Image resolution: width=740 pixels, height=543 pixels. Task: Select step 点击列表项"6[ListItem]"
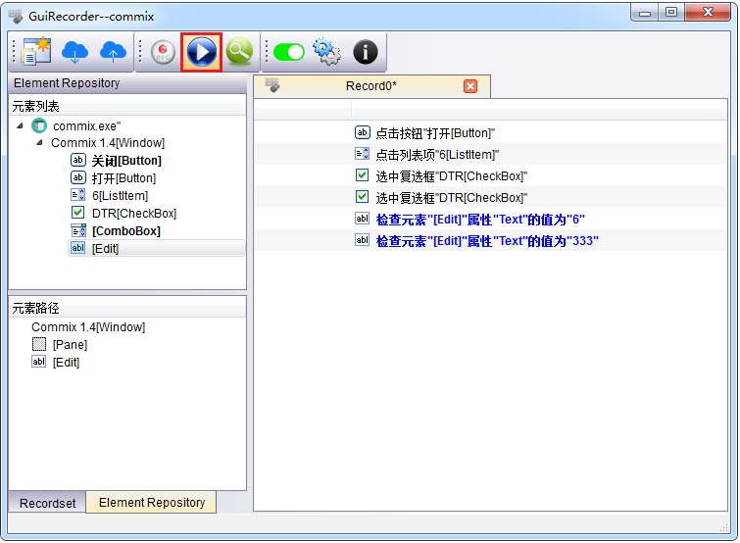tap(437, 155)
